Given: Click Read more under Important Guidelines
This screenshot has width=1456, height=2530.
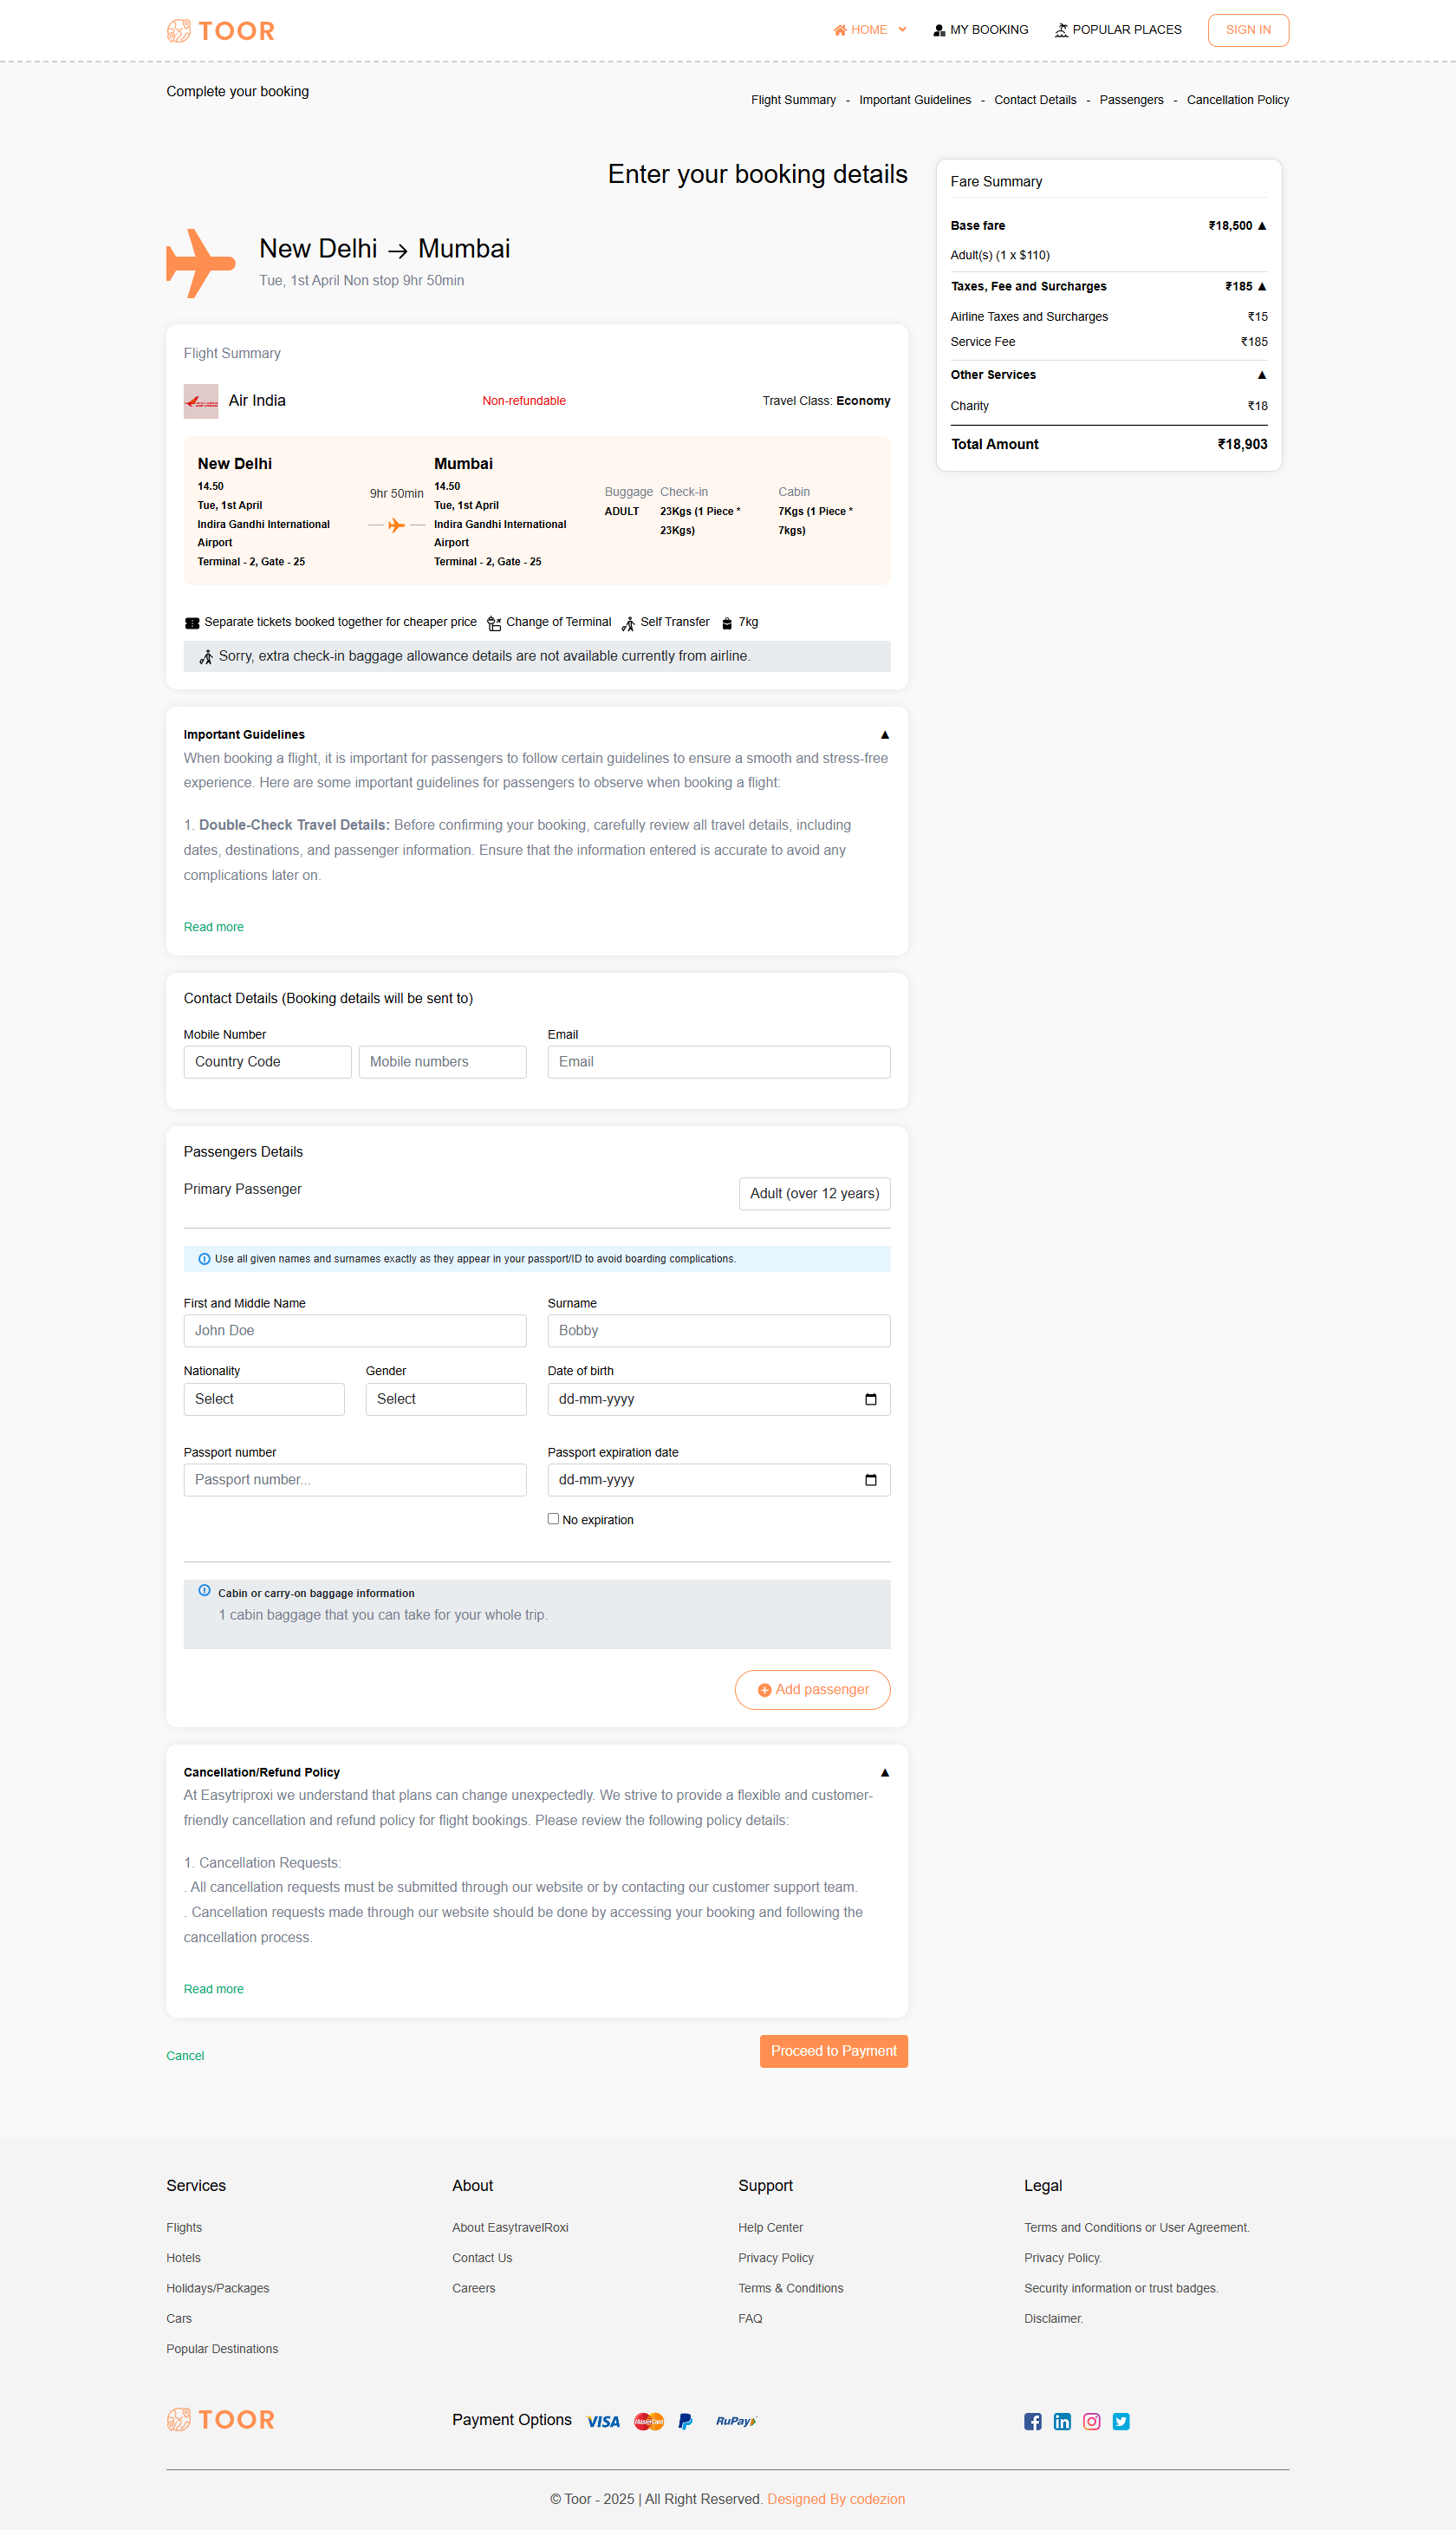Looking at the screenshot, I should click(x=214, y=928).
